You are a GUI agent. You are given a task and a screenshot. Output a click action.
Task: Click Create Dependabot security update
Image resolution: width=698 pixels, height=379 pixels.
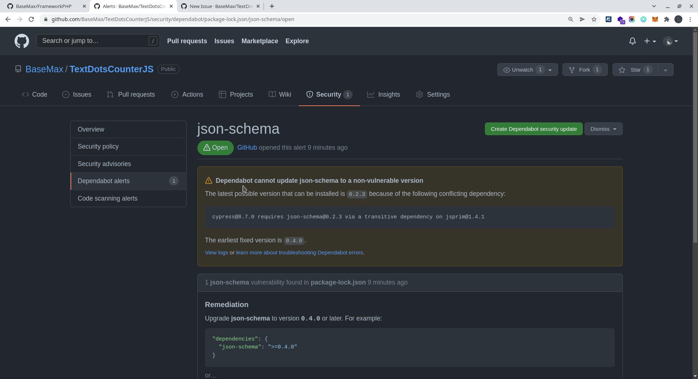click(534, 129)
